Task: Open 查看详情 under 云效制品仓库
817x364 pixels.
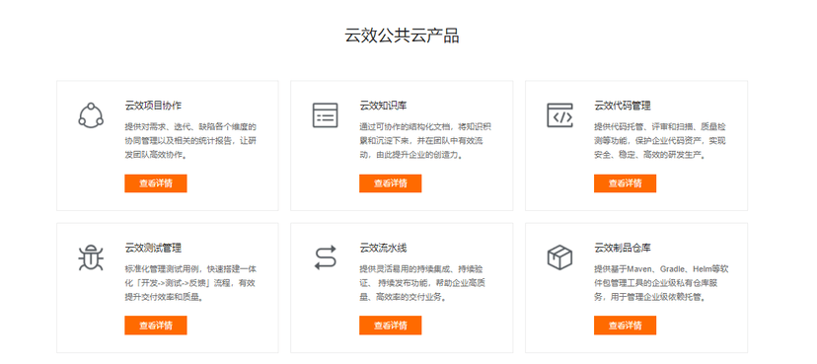Action: tap(626, 326)
